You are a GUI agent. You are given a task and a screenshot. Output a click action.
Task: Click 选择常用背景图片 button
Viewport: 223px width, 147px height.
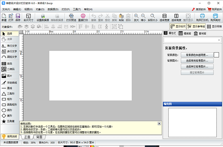pos(197,61)
